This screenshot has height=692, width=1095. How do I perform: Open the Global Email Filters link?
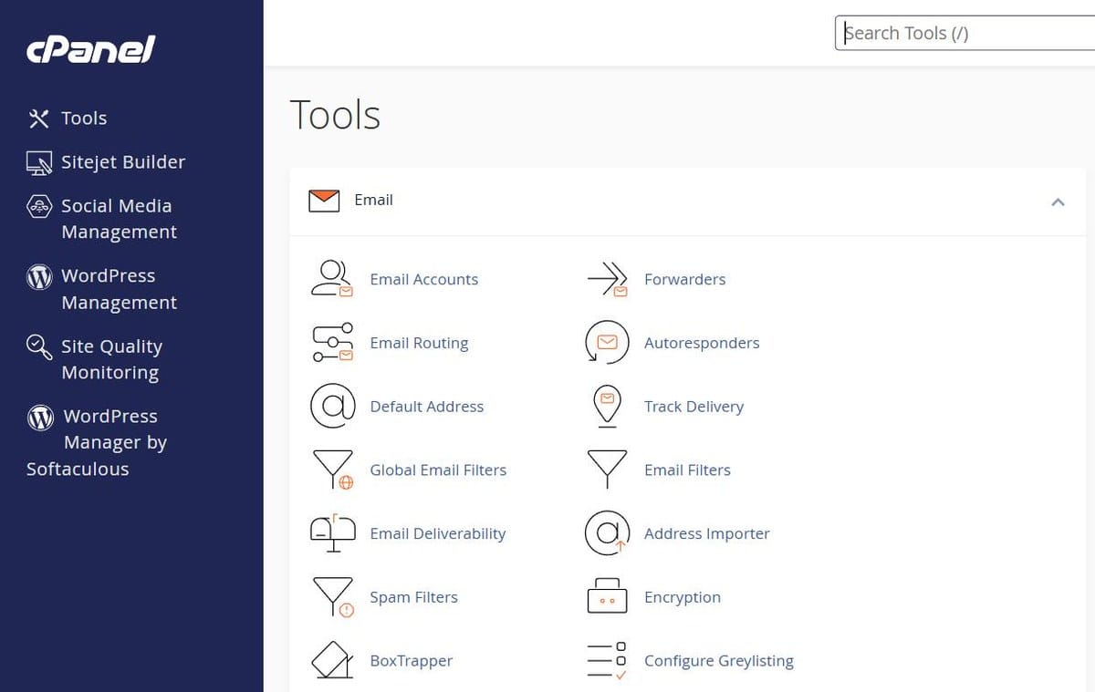coord(438,470)
